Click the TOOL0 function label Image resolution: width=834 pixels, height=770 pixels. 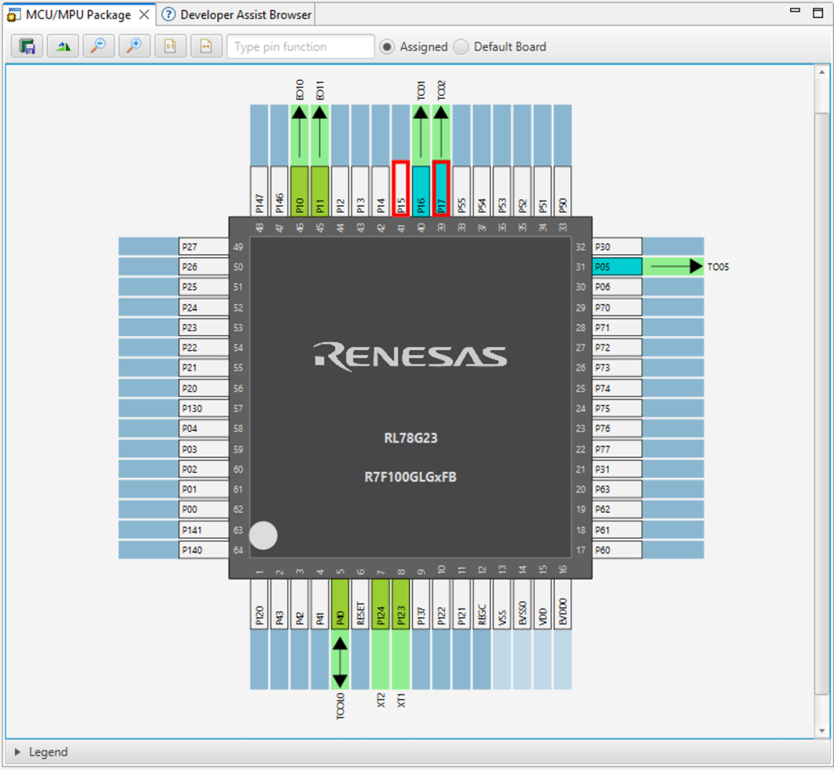coord(340,706)
